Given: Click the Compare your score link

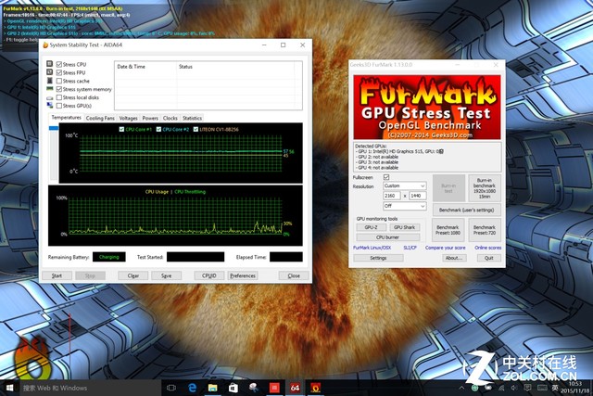Looking at the screenshot, I should (x=446, y=248).
